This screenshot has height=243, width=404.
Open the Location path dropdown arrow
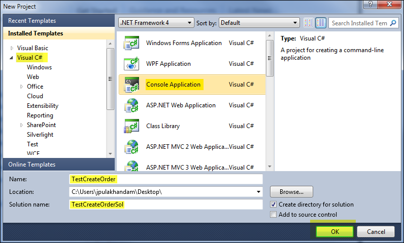(258, 192)
